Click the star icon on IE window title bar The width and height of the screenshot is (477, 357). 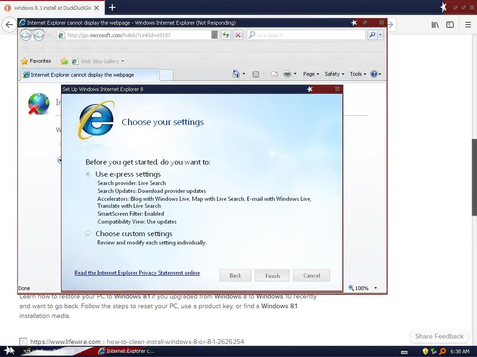[354, 22]
